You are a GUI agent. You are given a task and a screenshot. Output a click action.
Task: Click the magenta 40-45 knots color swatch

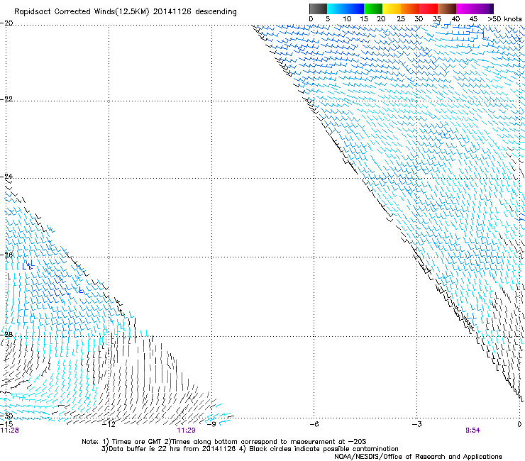tap(465, 9)
